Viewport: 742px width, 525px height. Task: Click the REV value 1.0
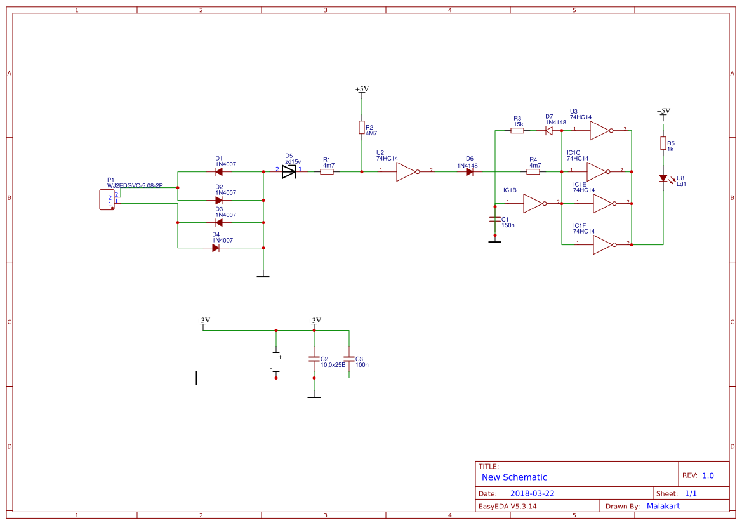point(708,475)
